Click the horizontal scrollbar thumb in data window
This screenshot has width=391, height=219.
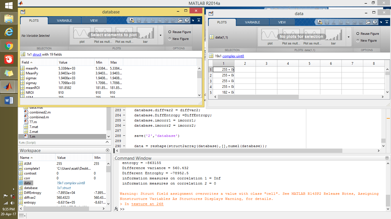coord(258,97)
